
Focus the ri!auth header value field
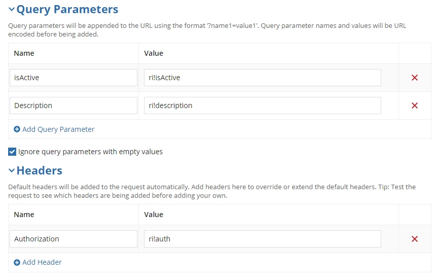click(263, 239)
